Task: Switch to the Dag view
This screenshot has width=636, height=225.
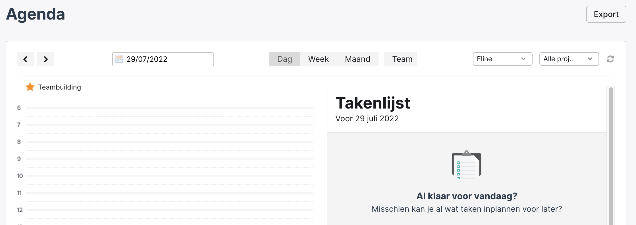Action: pos(284,59)
